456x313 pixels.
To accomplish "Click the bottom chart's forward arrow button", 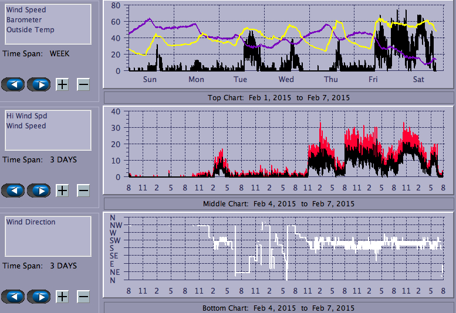I will [x=39, y=296].
